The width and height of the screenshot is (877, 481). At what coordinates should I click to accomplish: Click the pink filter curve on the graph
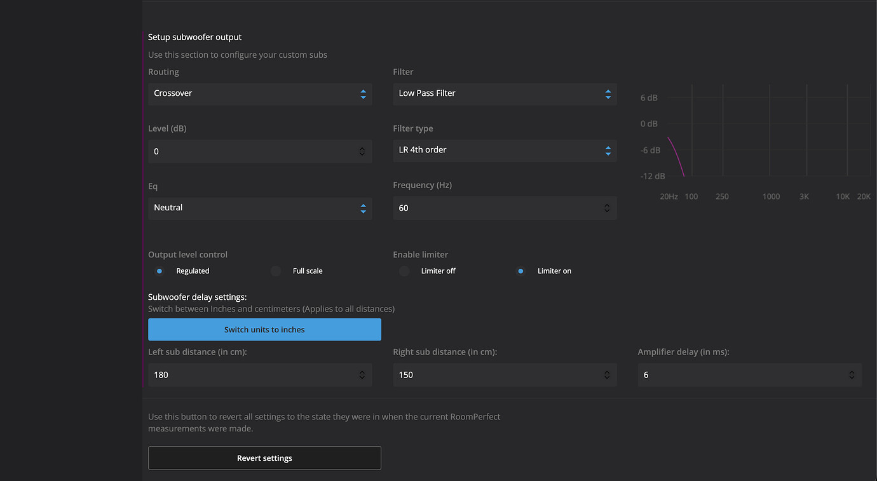pyautogui.click(x=676, y=154)
